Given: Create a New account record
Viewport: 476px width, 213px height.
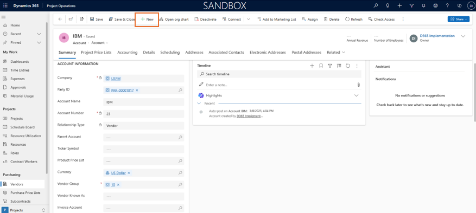Looking at the screenshot, I should click(147, 19).
